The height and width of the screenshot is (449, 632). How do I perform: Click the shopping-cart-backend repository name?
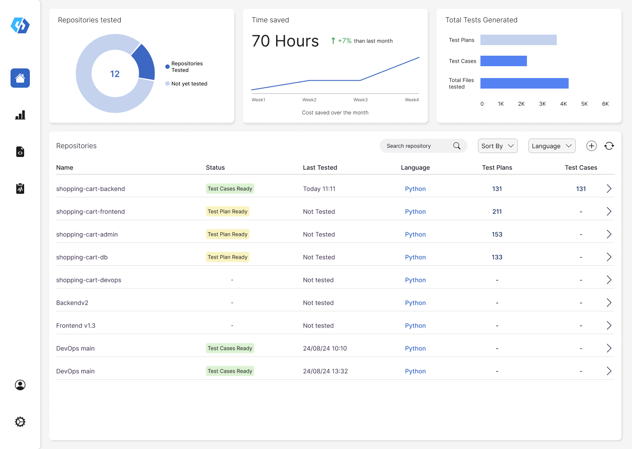tap(90, 189)
